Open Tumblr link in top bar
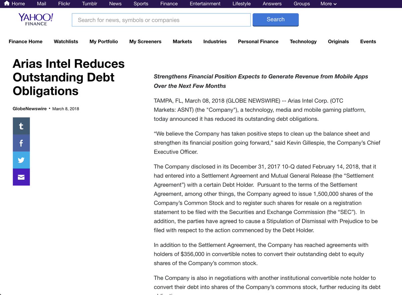The image size is (402, 295). 89,4
